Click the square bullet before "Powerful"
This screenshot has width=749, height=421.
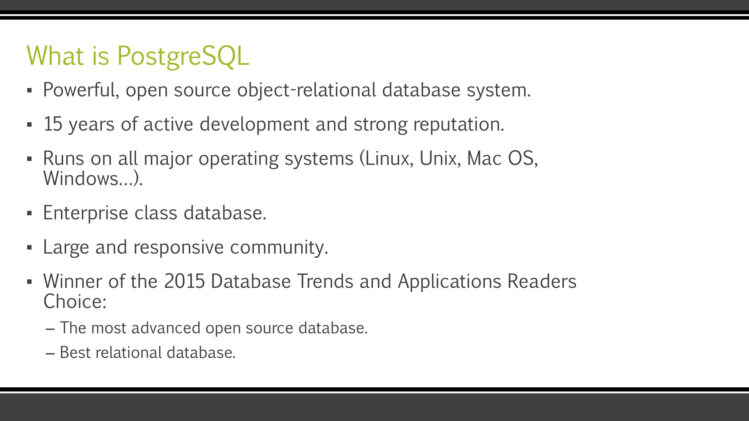coord(30,91)
